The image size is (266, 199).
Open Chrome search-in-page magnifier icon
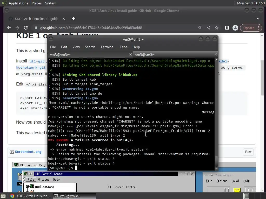click(200, 28)
